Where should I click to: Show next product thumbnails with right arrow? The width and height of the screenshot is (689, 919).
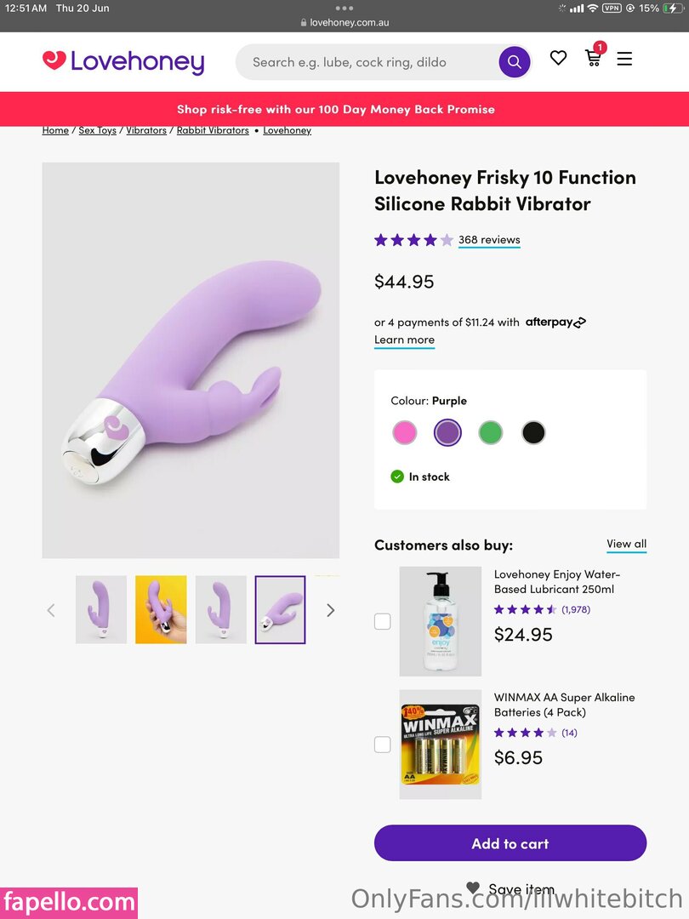coord(330,610)
